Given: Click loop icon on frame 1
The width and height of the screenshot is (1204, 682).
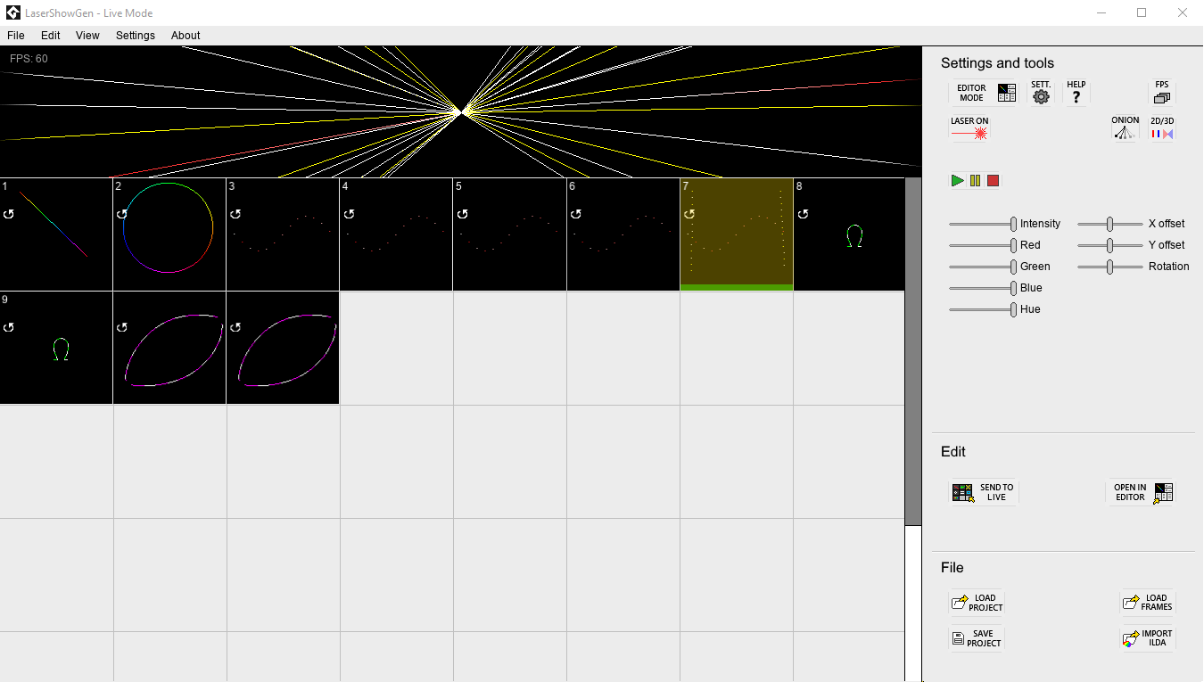Looking at the screenshot, I should 9,214.
